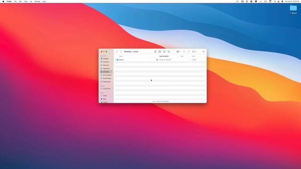The height and width of the screenshot is (169, 301).
Task: Sort by the Size column header
Action: coord(182,56)
